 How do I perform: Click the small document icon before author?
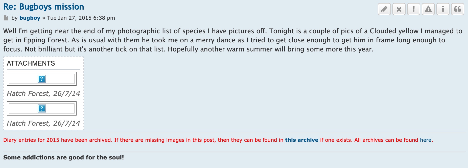pos(6,18)
